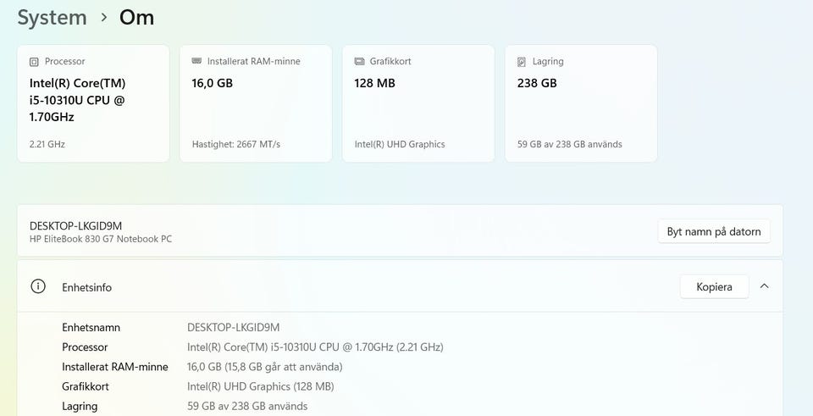Screen dimensions: 813x416
Task: Click the i5-10310U CPU value in Enhetsinfo
Action: 315,347
